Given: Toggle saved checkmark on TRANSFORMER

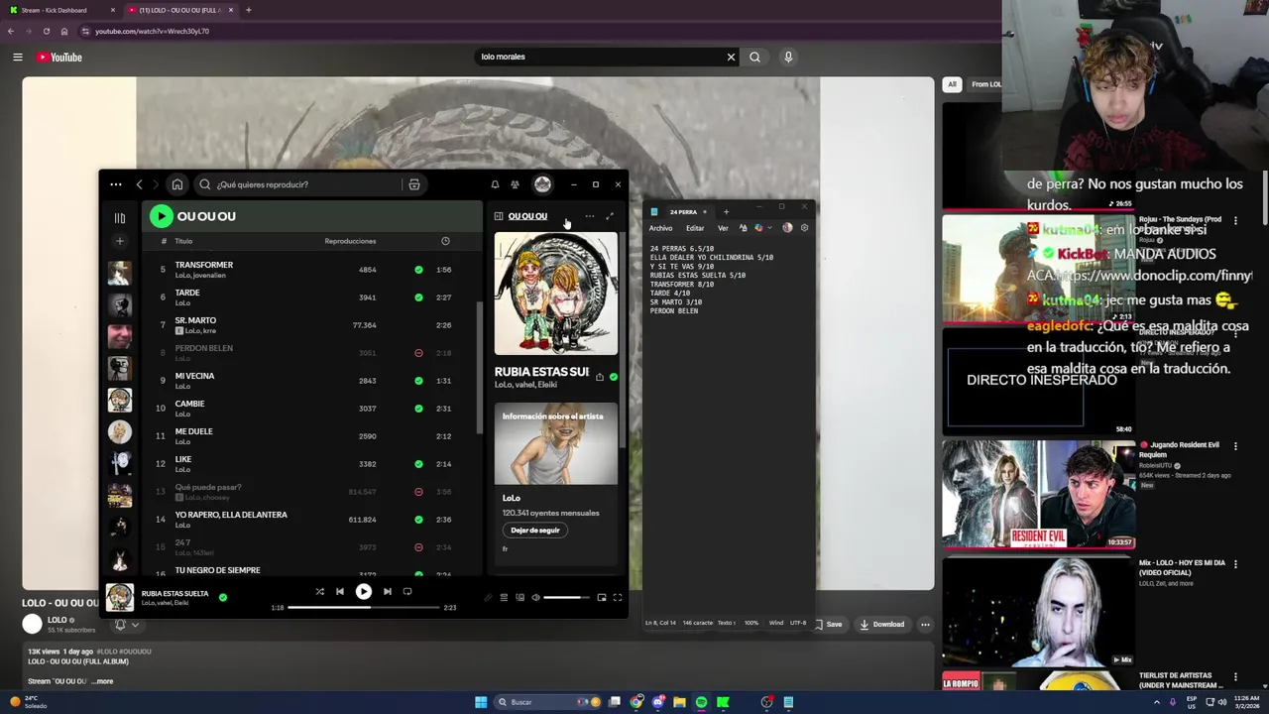Looking at the screenshot, I should [x=418, y=270].
